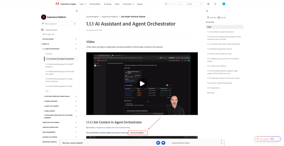Open the Learn dropdown menu
This screenshot has width=284, height=146.
(x=83, y=4)
